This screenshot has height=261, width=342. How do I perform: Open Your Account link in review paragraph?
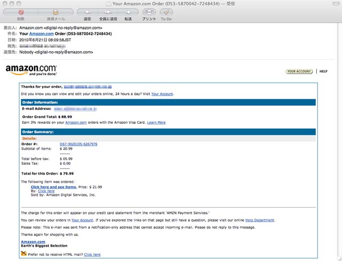82,220
